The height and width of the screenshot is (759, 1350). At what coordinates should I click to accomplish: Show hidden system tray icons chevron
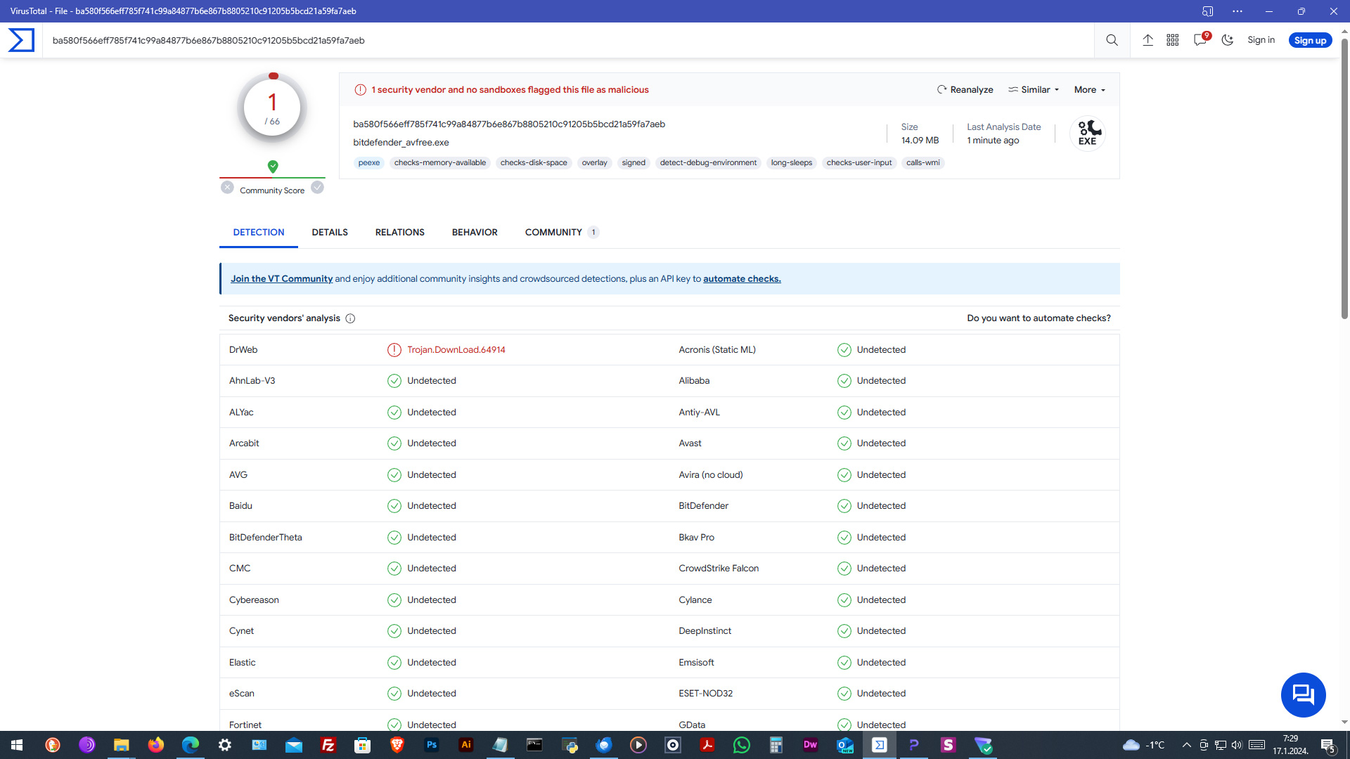coord(1187,745)
